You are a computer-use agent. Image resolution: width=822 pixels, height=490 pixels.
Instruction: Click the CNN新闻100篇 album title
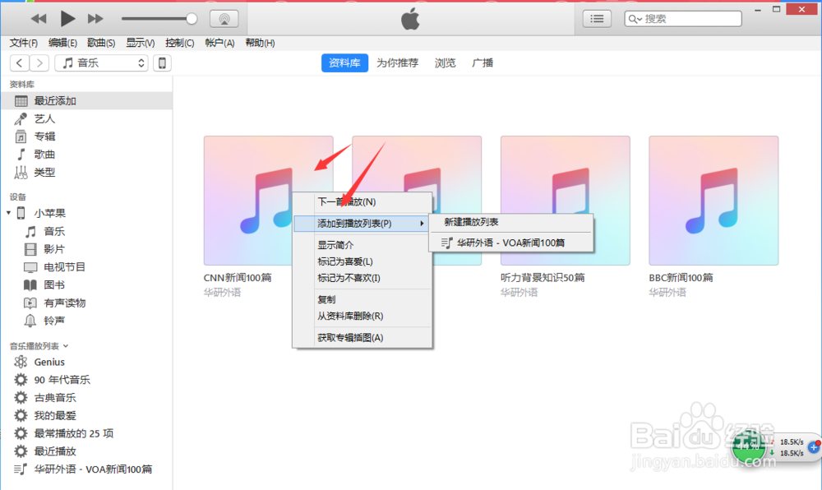coord(238,278)
